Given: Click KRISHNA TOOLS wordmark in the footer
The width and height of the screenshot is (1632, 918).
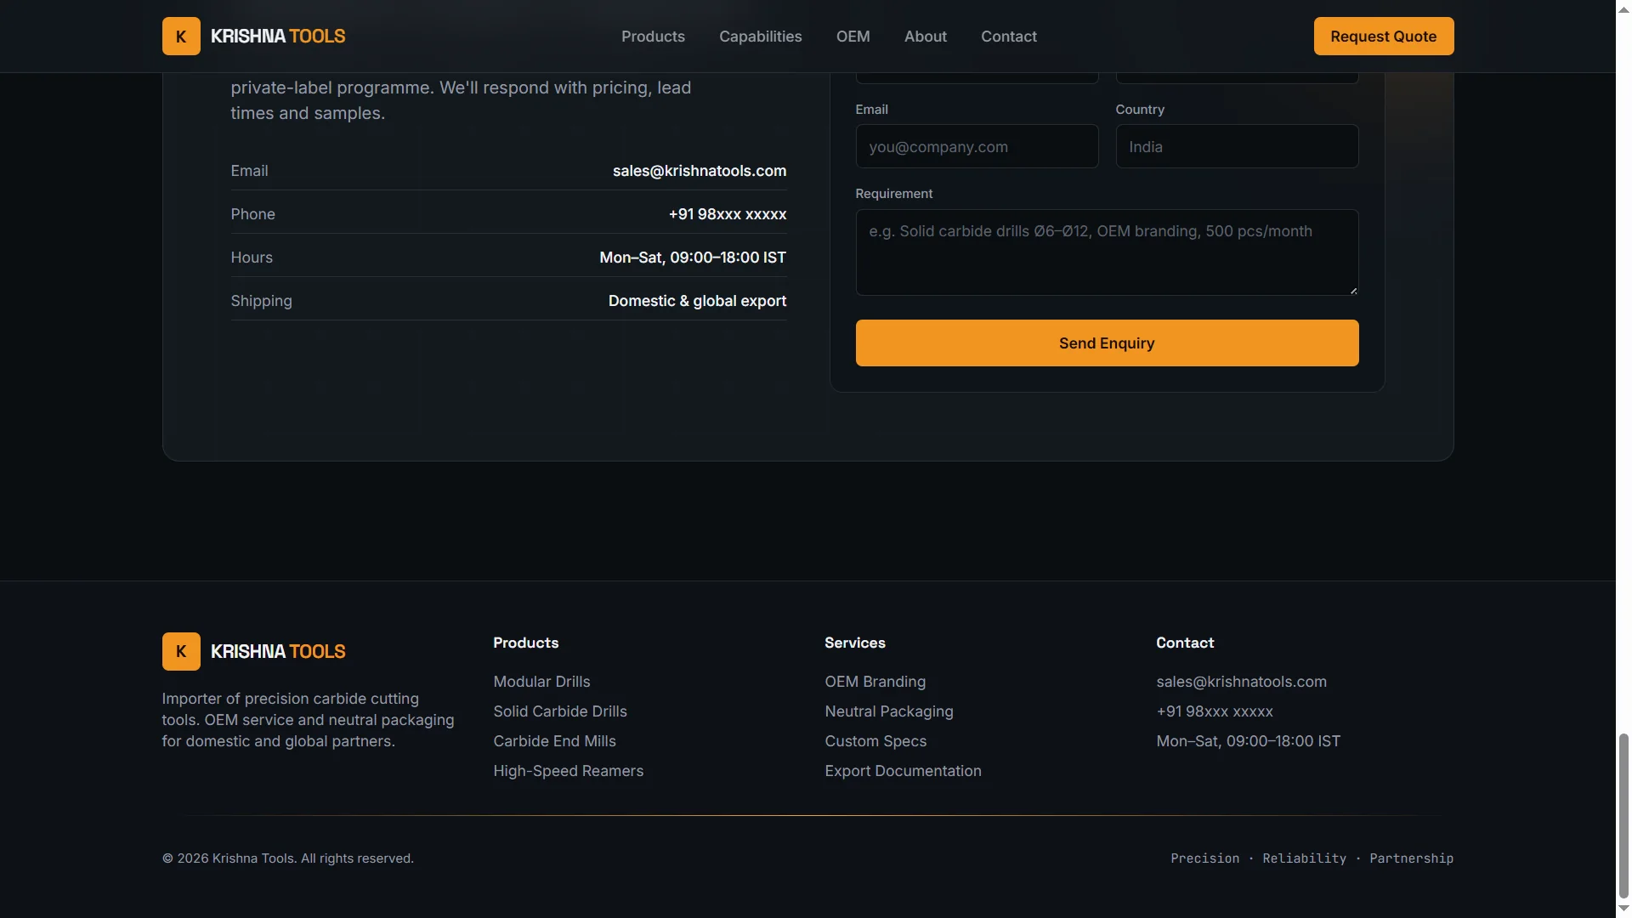Looking at the screenshot, I should [x=278, y=651].
